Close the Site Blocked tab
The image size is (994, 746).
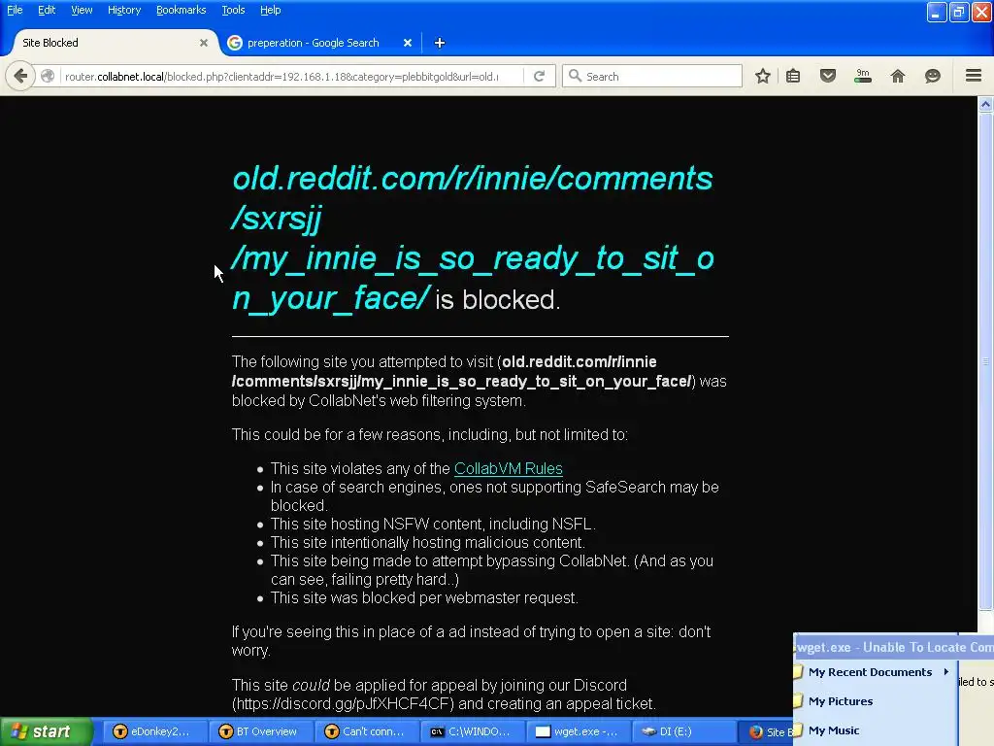tap(204, 43)
